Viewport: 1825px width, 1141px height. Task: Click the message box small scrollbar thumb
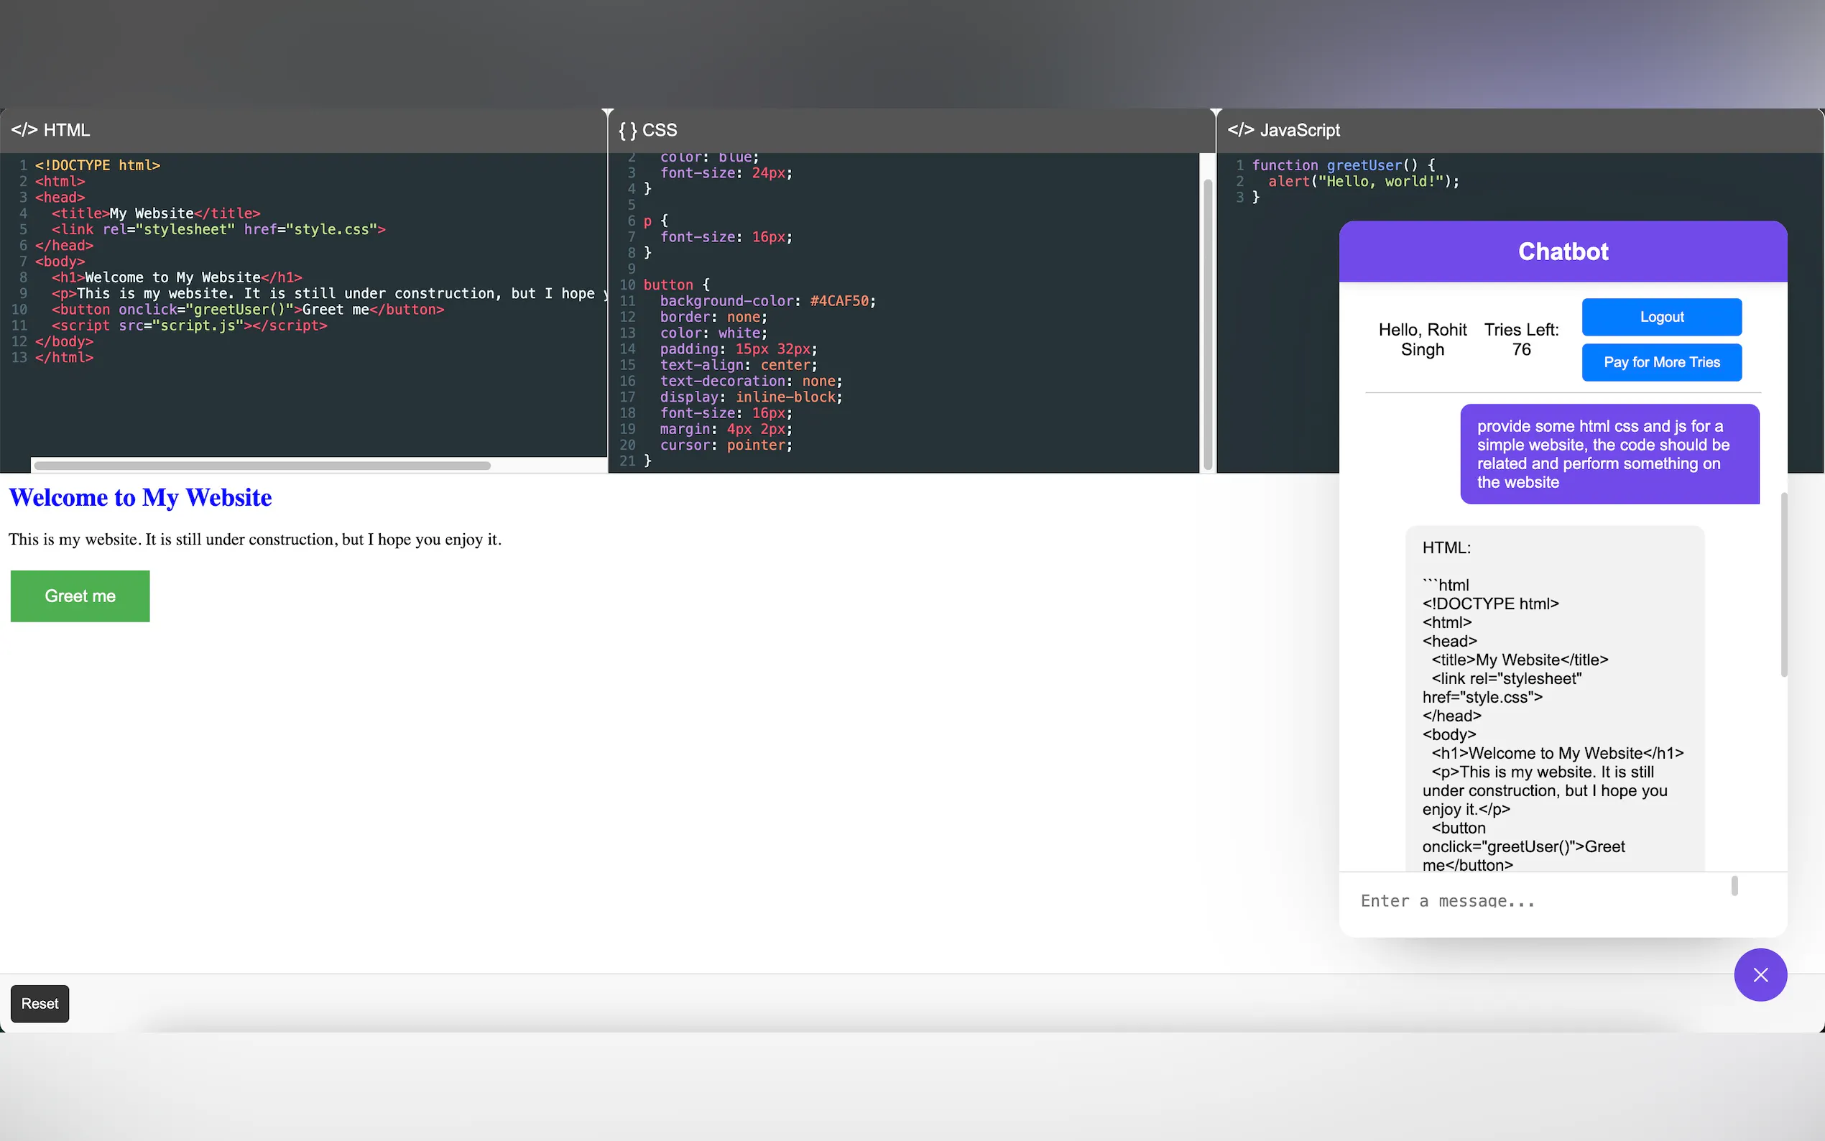tap(1734, 886)
